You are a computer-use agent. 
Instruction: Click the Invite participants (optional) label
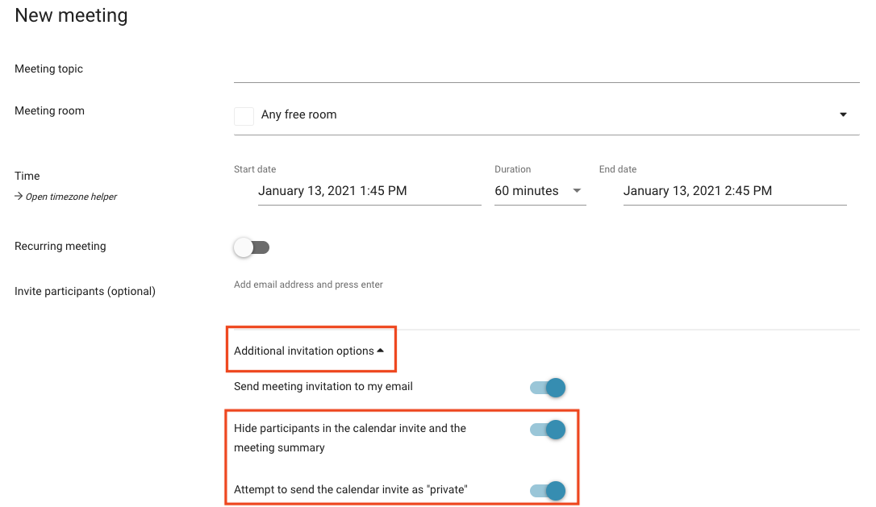click(85, 292)
